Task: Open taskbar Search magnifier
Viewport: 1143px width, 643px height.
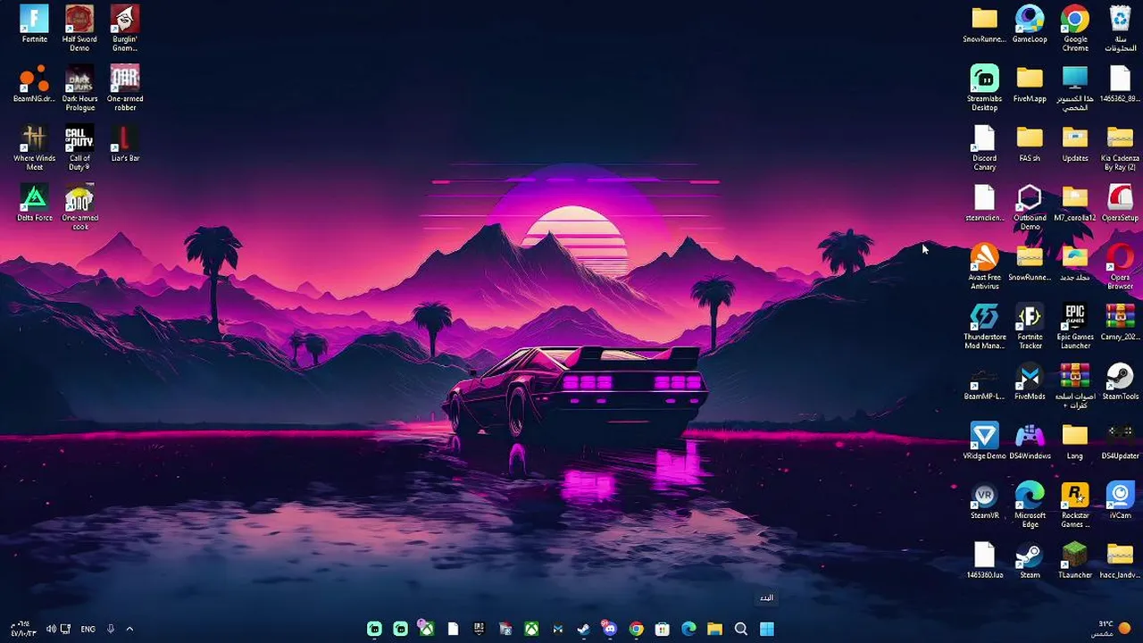Action: tap(741, 629)
